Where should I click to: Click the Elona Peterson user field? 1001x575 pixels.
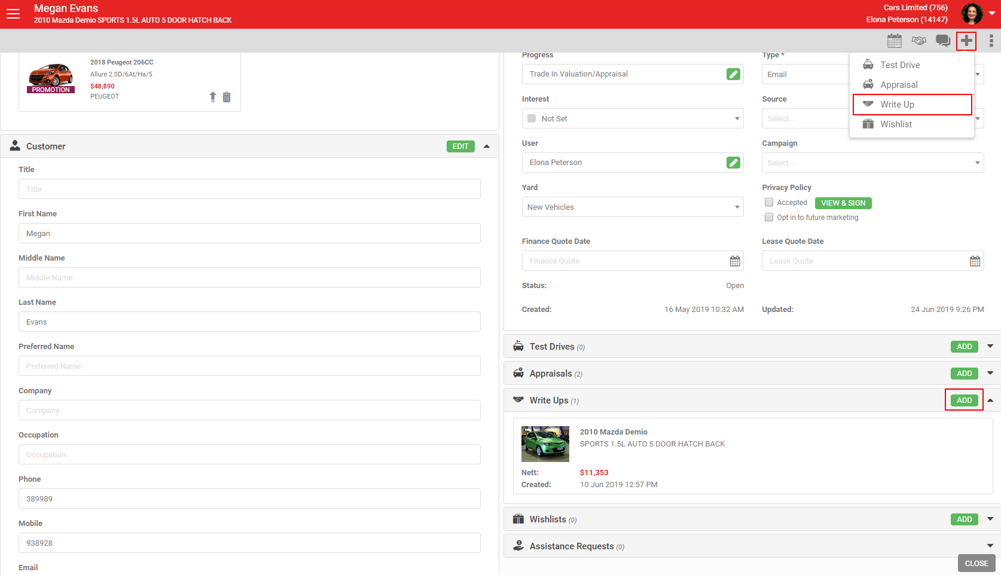click(x=633, y=163)
